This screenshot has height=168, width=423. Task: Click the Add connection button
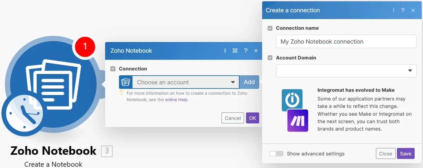[x=249, y=82]
